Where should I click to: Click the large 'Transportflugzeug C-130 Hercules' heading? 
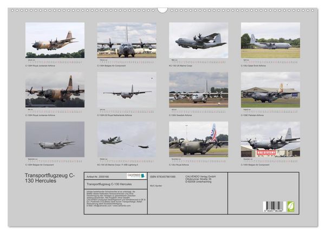[50, 178]
